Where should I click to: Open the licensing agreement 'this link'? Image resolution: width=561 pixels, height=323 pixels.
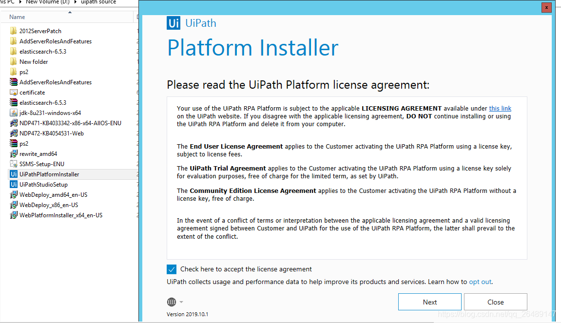click(500, 108)
